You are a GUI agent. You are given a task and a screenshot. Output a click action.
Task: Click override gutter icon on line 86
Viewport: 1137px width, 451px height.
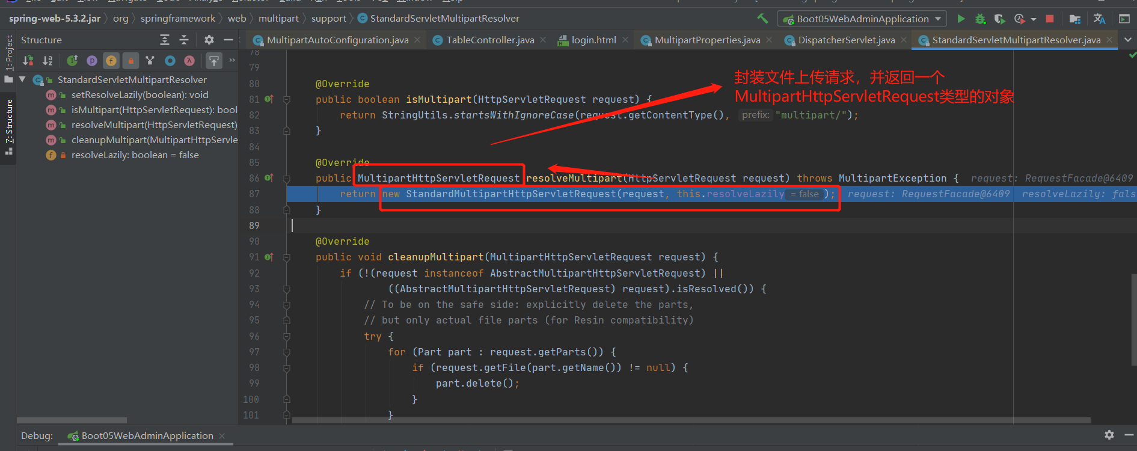point(269,178)
